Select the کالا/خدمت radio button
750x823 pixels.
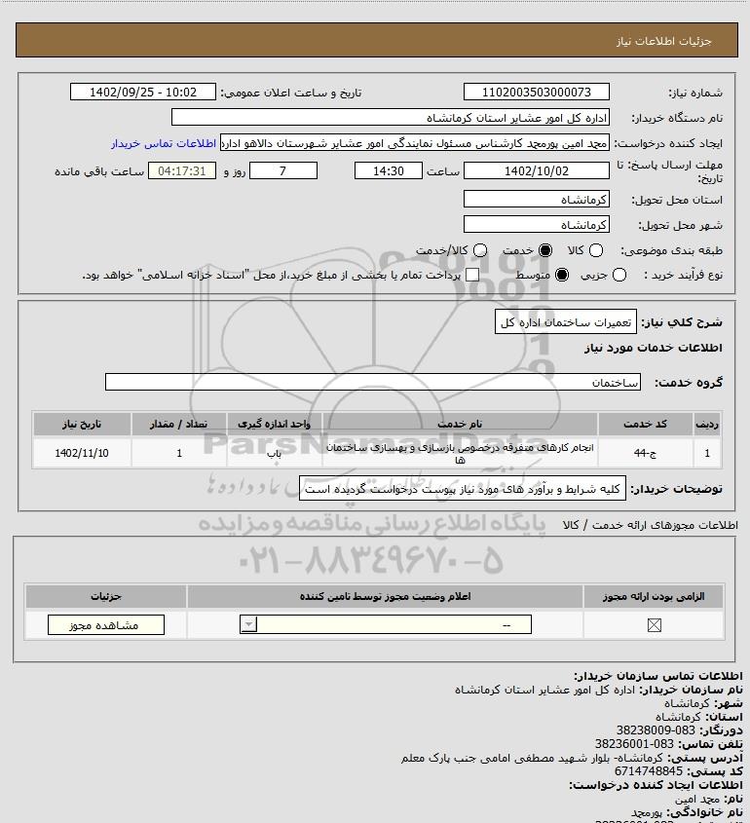pyautogui.click(x=479, y=251)
